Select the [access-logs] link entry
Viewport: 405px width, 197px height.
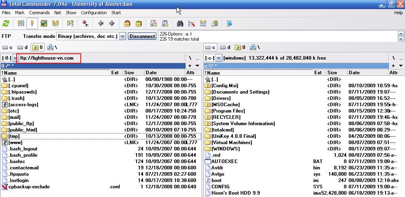[x=101, y=105]
